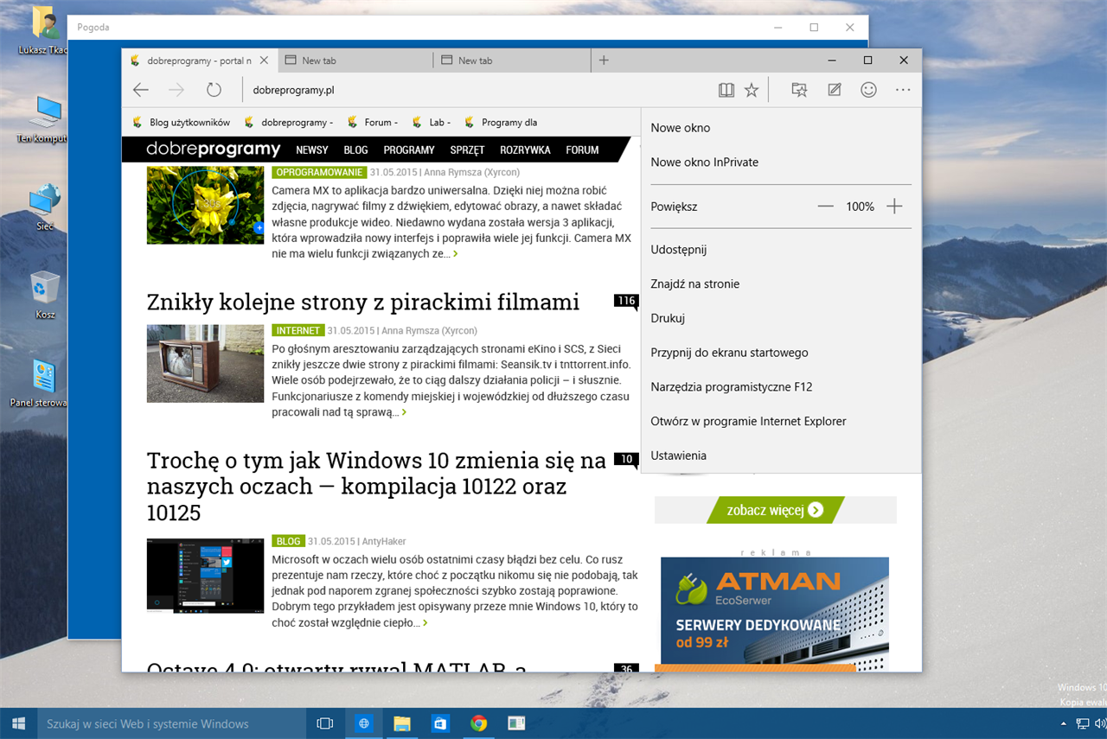Go back with the left arrow
Viewport: 1107px width, 739px height.
tap(141, 90)
